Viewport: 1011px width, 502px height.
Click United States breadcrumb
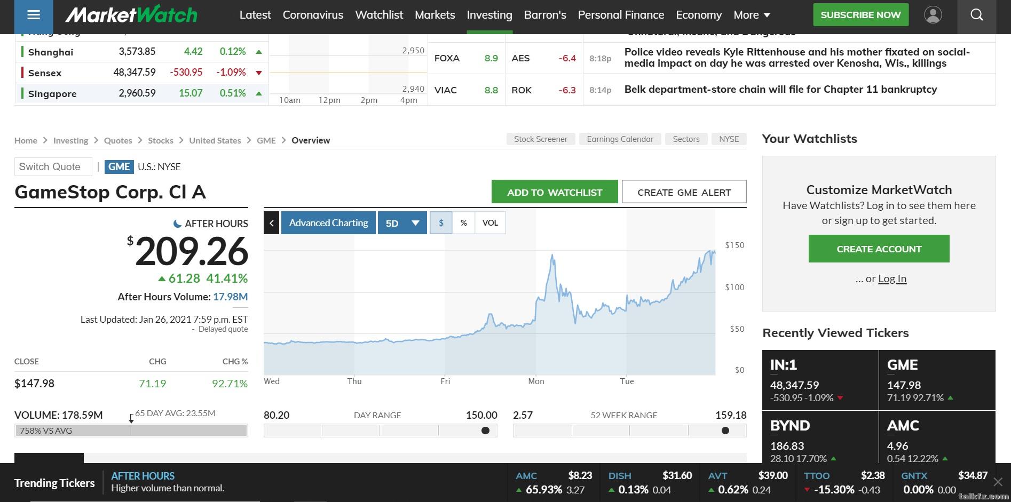[x=215, y=140]
